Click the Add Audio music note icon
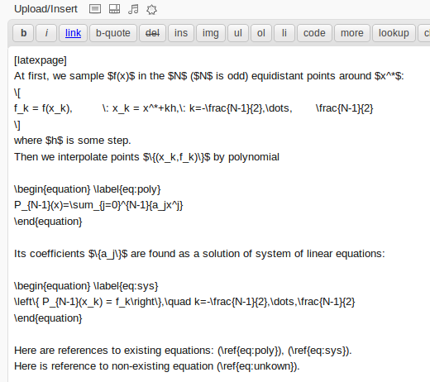This screenshot has width=430, height=382. (x=133, y=9)
